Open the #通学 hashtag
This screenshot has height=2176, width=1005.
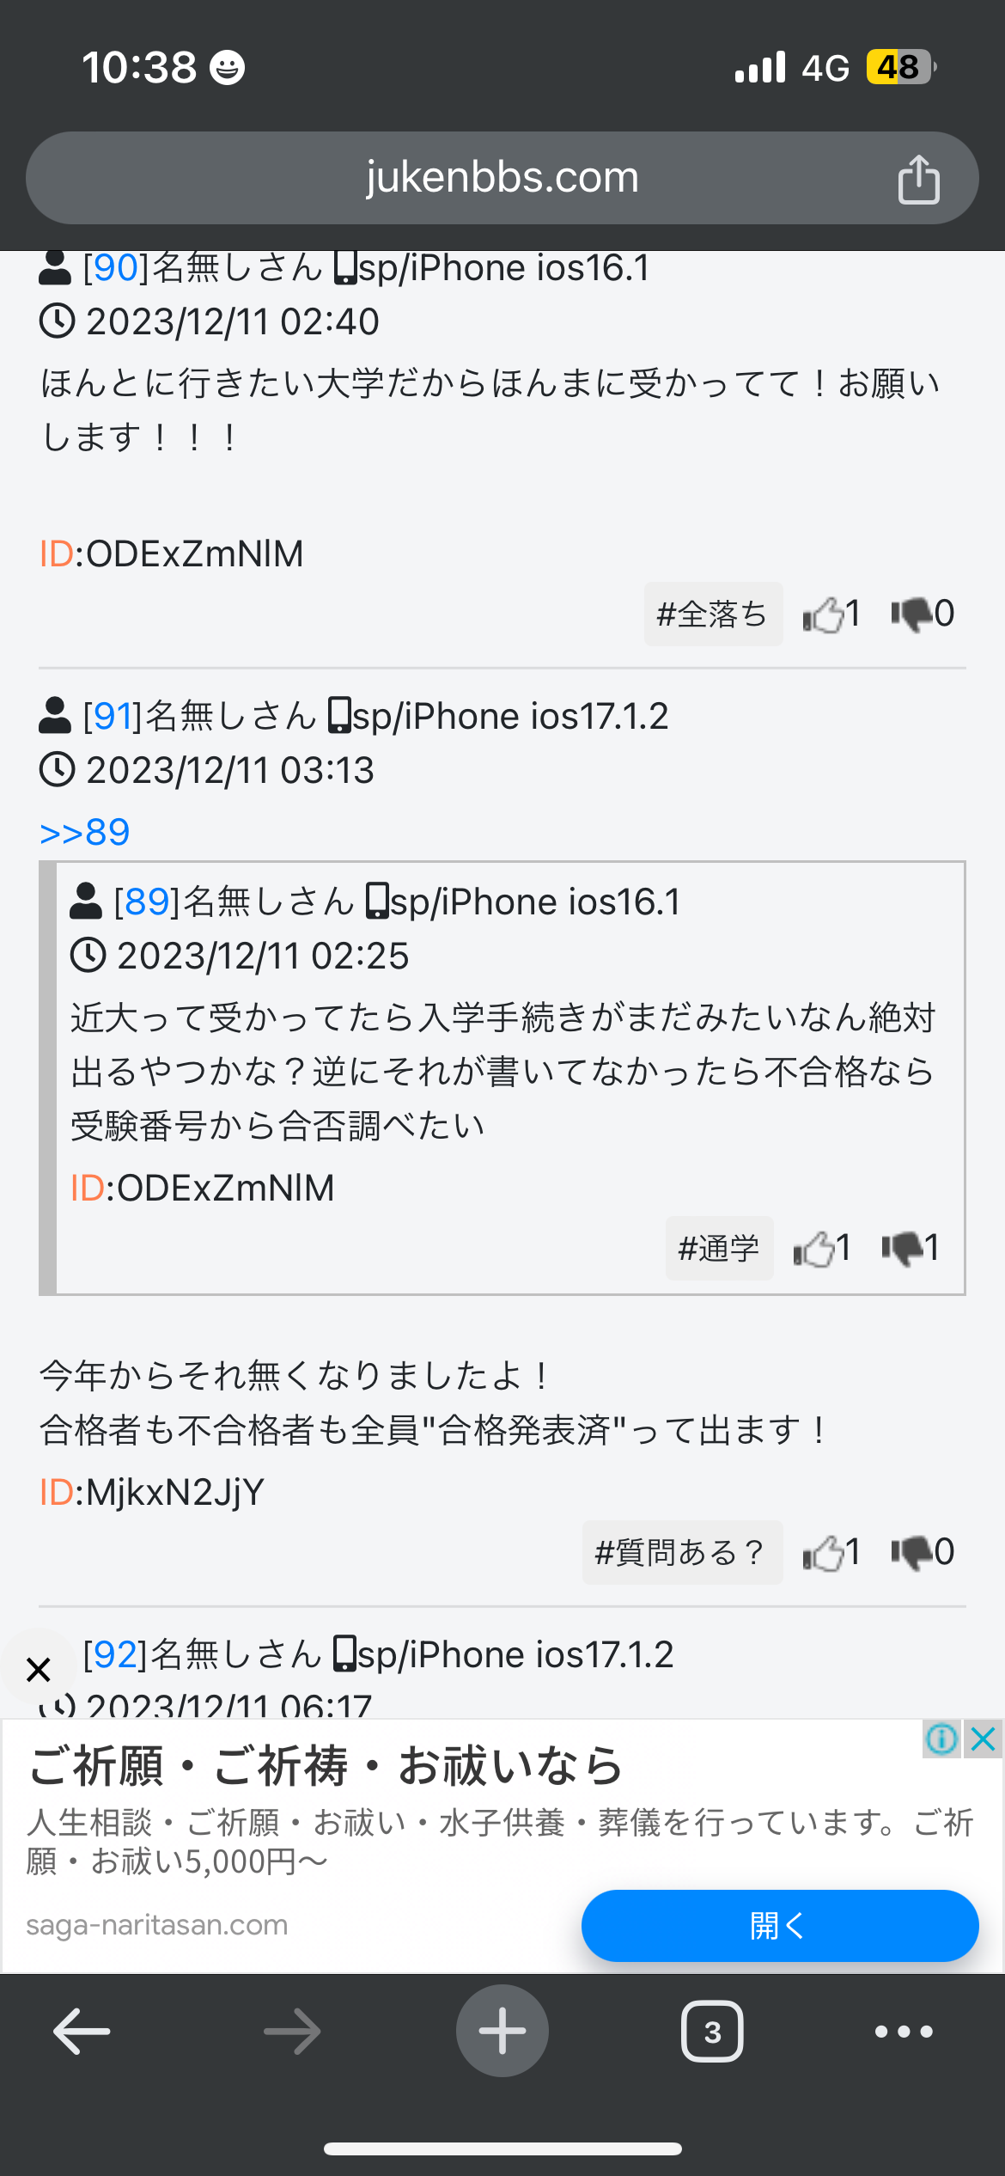719,1249
